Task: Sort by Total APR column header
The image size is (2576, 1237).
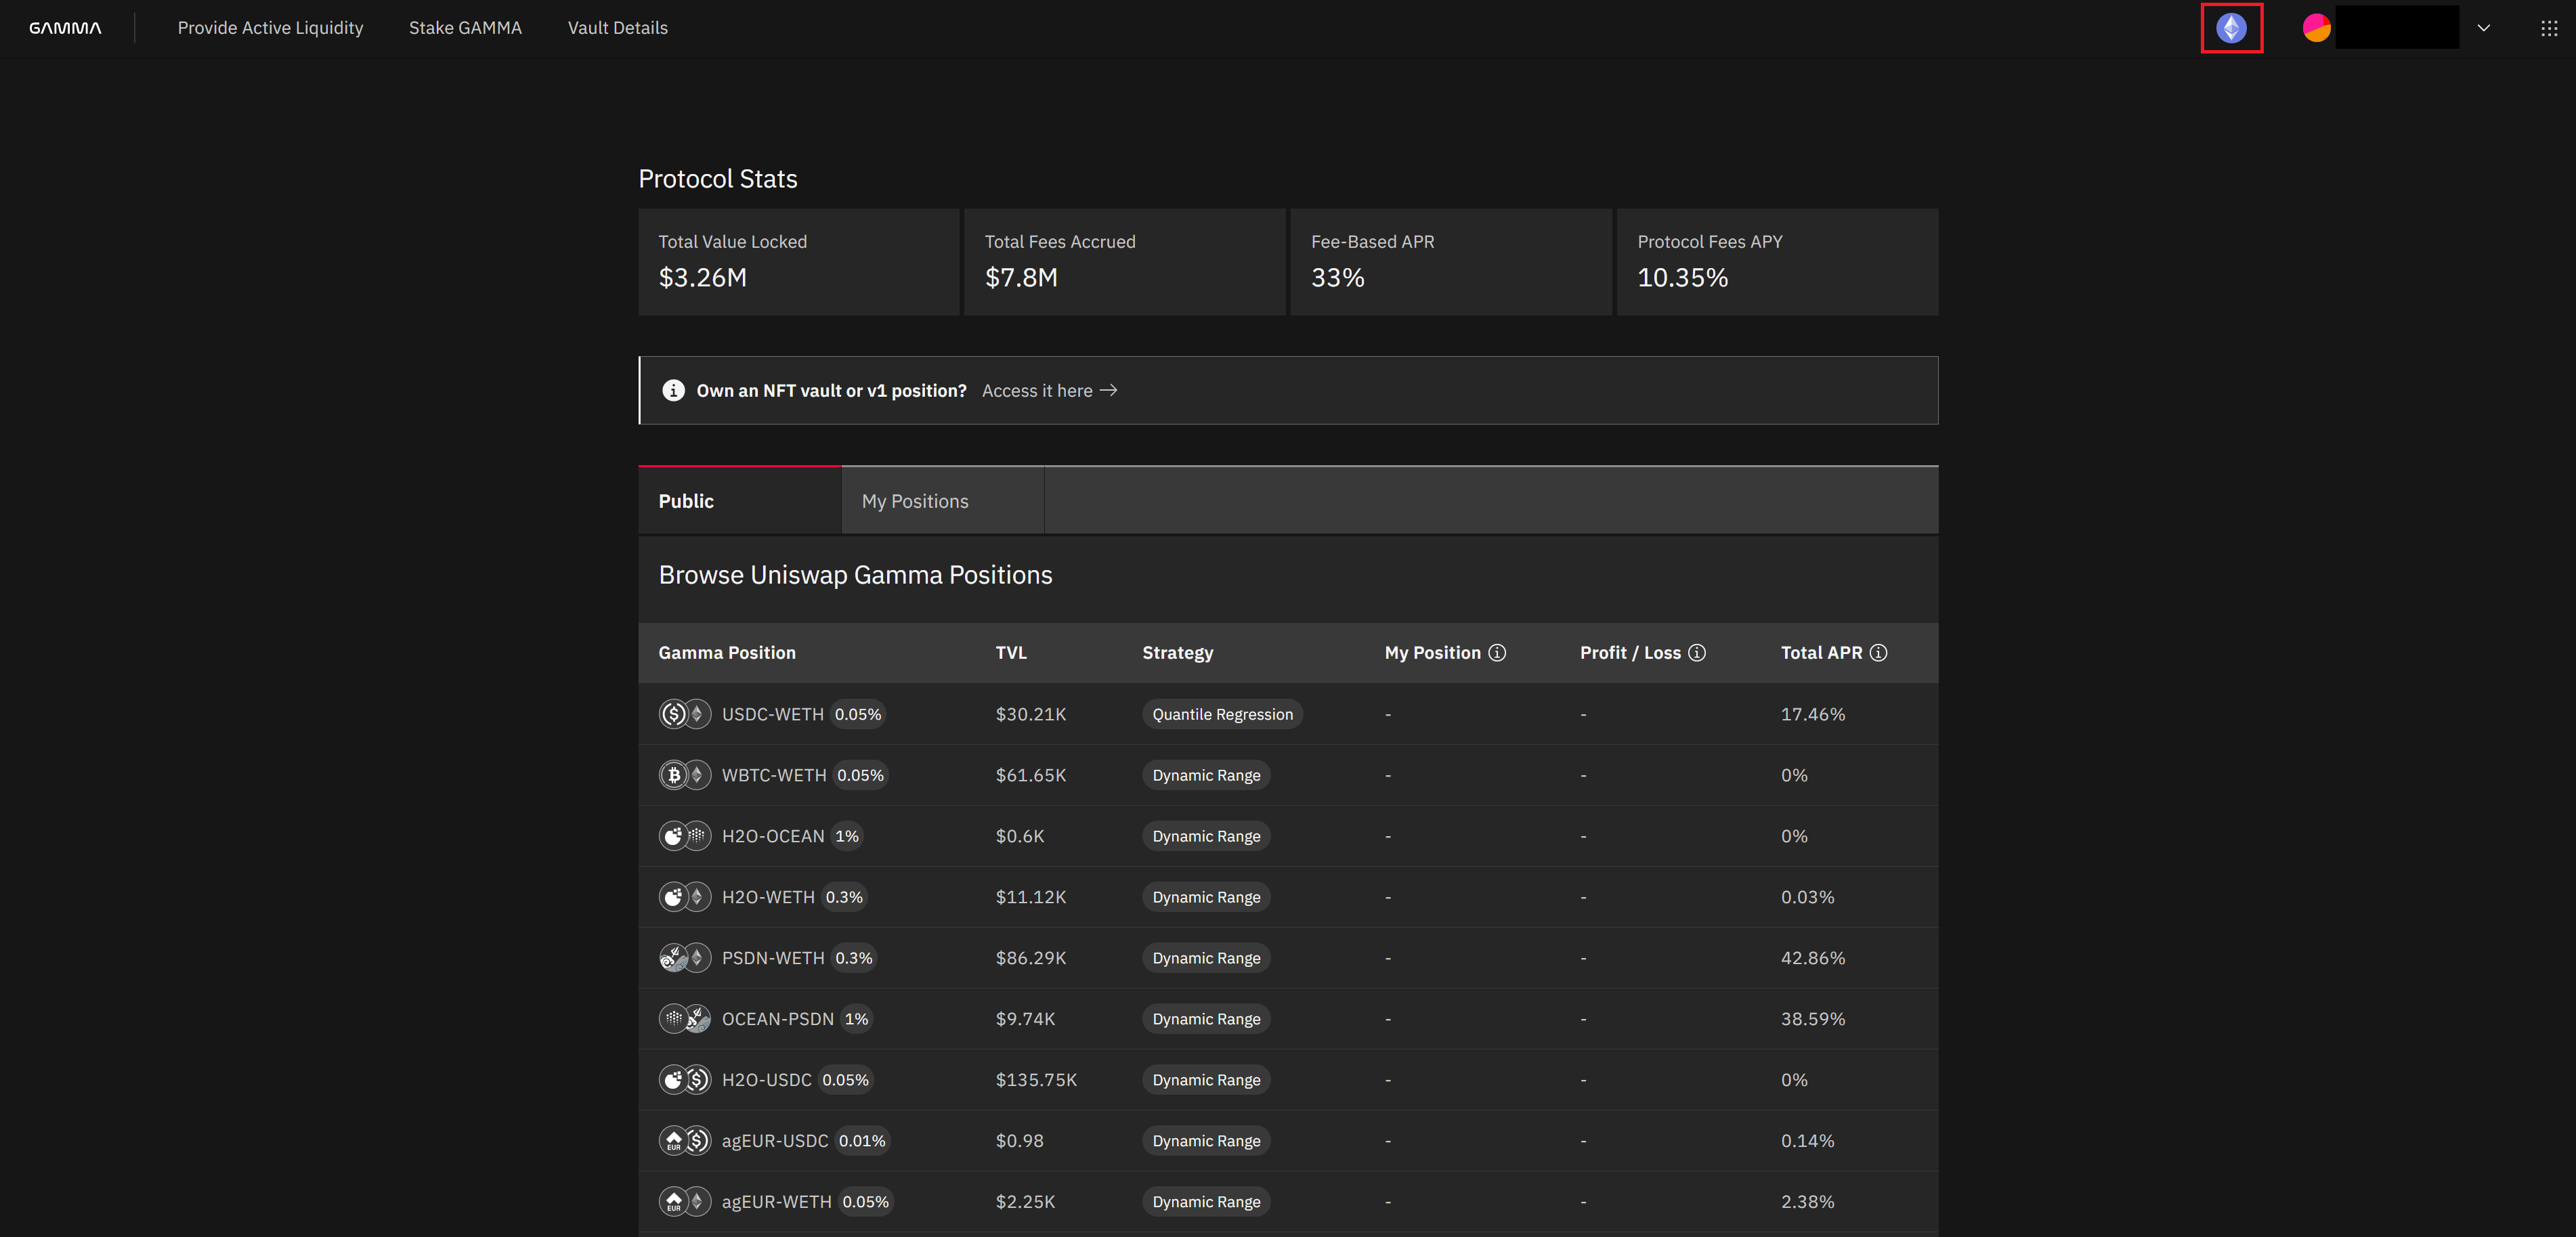Action: point(1821,653)
